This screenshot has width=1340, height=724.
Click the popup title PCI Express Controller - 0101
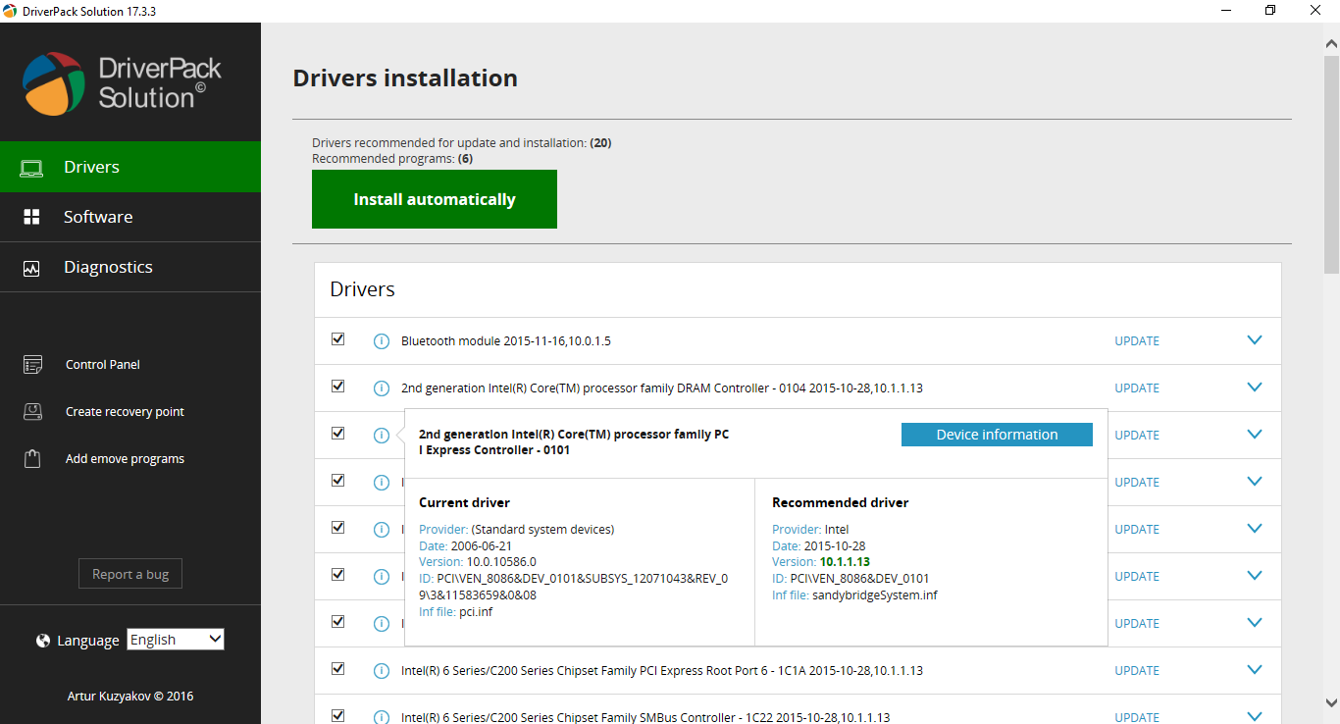pyautogui.click(x=574, y=442)
